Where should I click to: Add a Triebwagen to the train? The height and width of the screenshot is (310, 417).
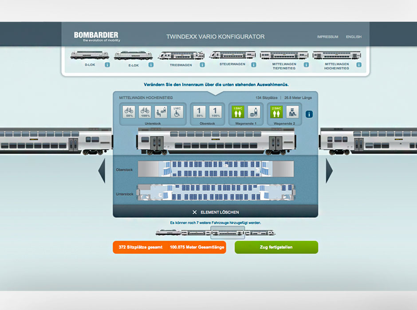tap(181, 55)
